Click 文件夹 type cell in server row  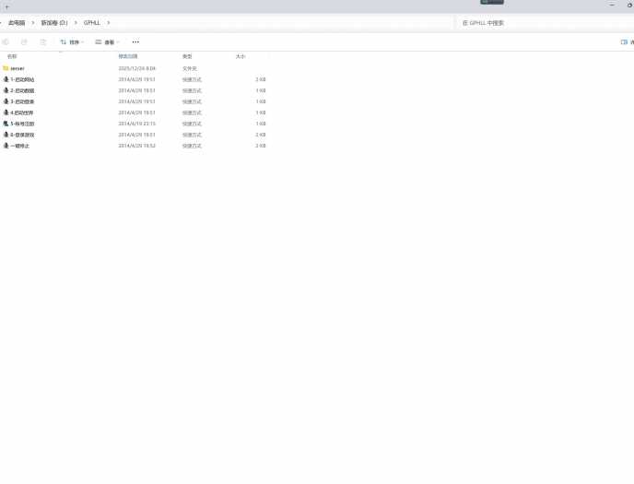pyautogui.click(x=189, y=68)
